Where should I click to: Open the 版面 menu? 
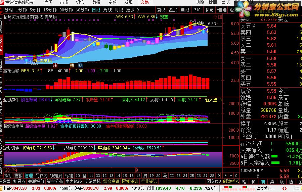click(x=213, y=2)
